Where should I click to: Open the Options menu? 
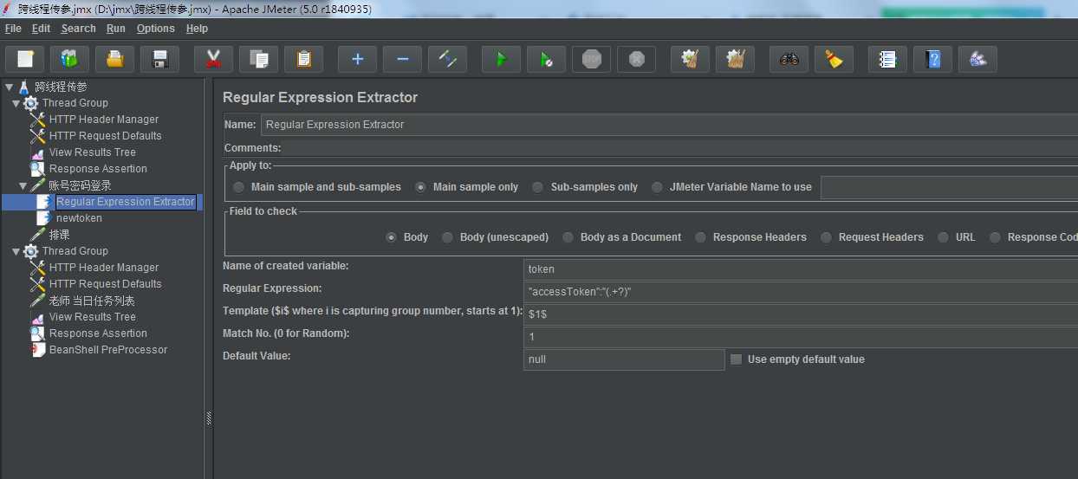pyautogui.click(x=156, y=29)
